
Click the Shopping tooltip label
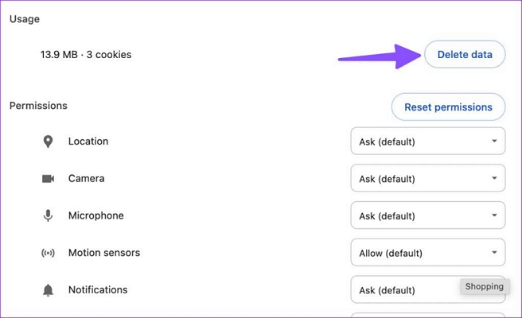coord(485,286)
